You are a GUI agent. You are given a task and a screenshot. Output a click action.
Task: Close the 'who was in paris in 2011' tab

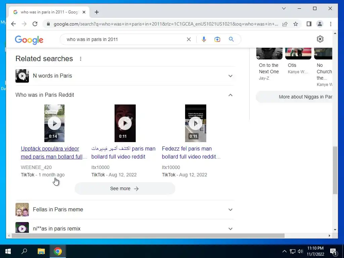84,12
